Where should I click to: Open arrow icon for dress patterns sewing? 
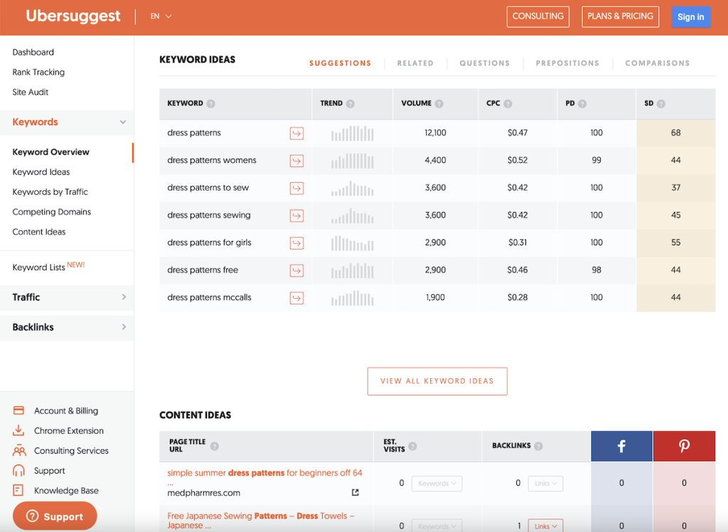click(x=296, y=216)
